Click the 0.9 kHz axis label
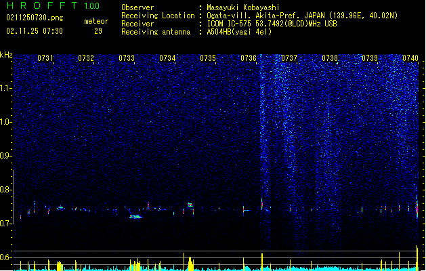Image resolution: width=426 pixels, height=271 pixels. pos(5,156)
